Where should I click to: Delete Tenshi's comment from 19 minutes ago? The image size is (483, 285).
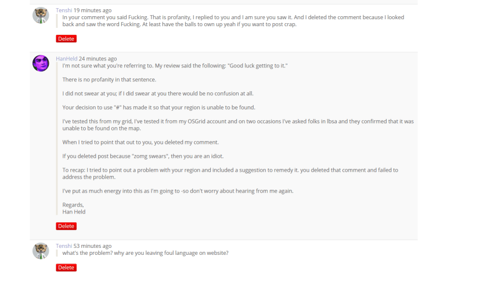(x=66, y=39)
